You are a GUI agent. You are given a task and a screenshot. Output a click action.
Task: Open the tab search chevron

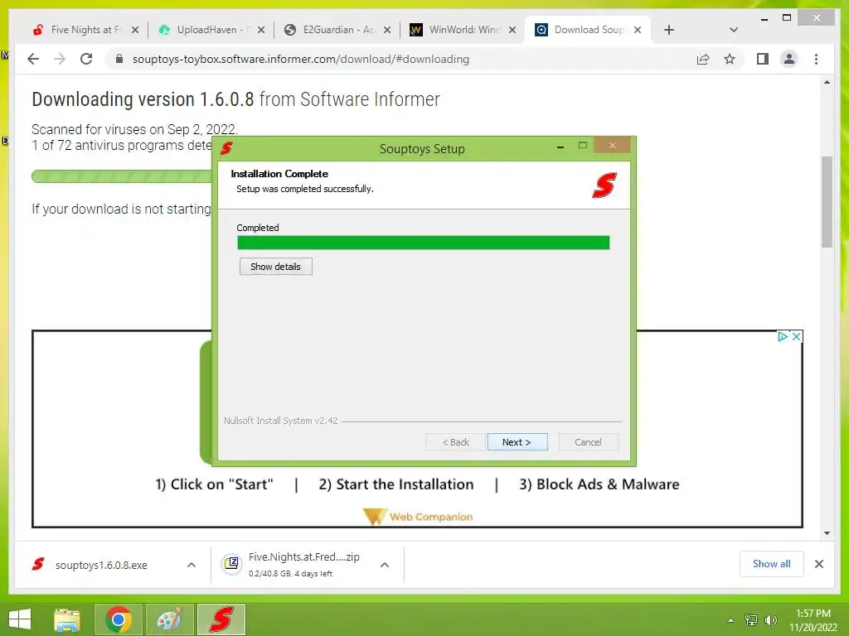(734, 30)
